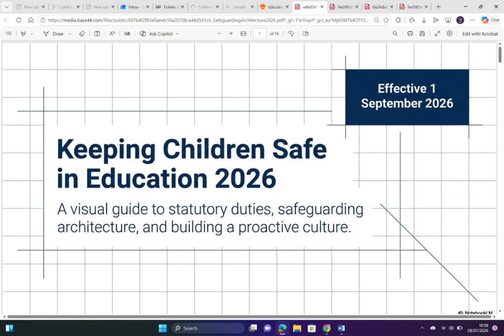The image size is (504, 336).
Task: Expand the Highlight color dropdown arrow
Action: click(32, 34)
